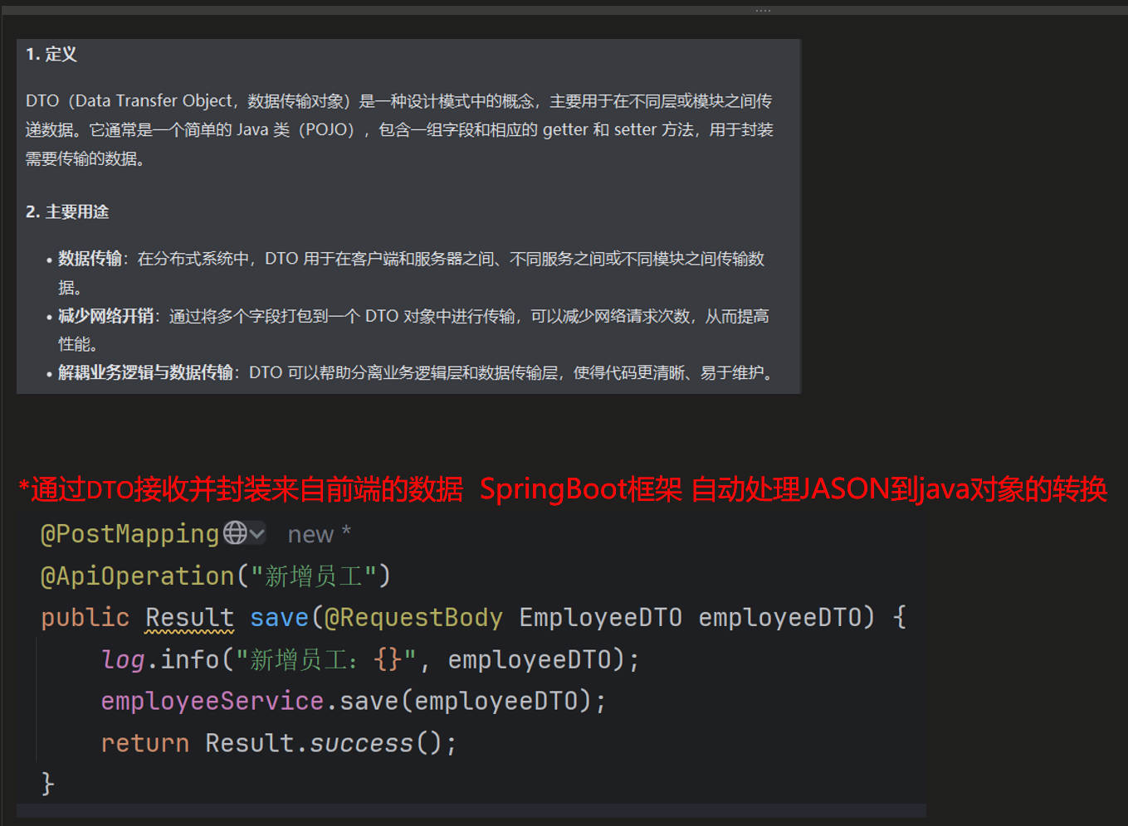Click the "1. 定义" heading

click(x=51, y=54)
